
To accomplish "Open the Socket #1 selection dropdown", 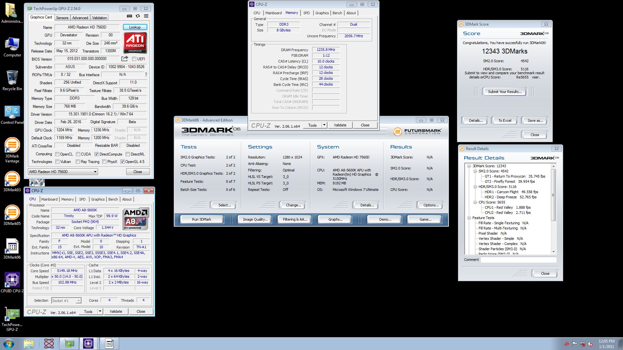I will [66, 301].
